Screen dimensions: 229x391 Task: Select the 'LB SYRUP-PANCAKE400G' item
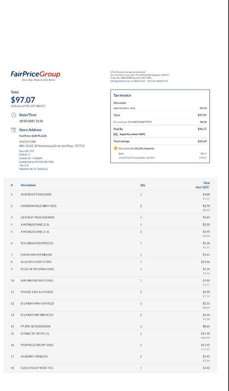coord(38,218)
